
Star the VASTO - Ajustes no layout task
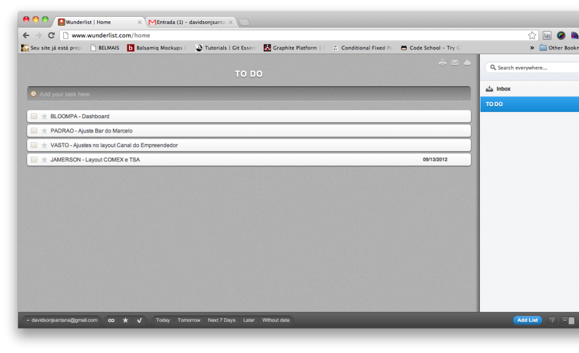point(44,145)
